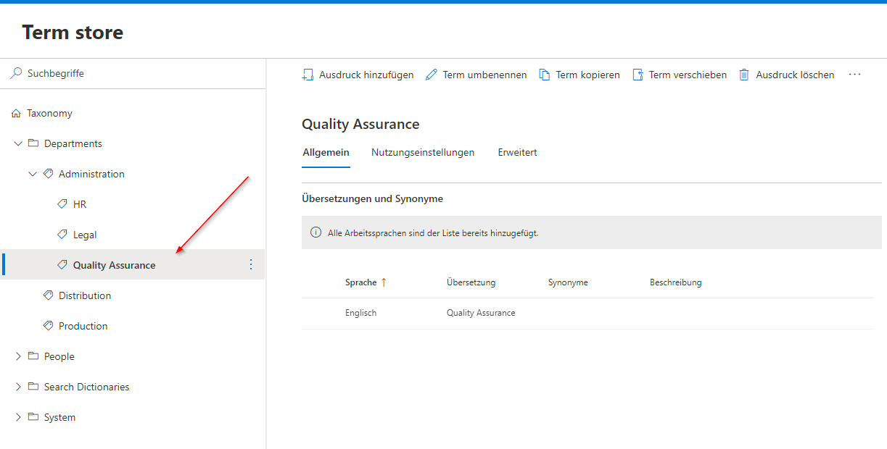
Task: Click the Taxonomy home icon
Action: coord(16,114)
